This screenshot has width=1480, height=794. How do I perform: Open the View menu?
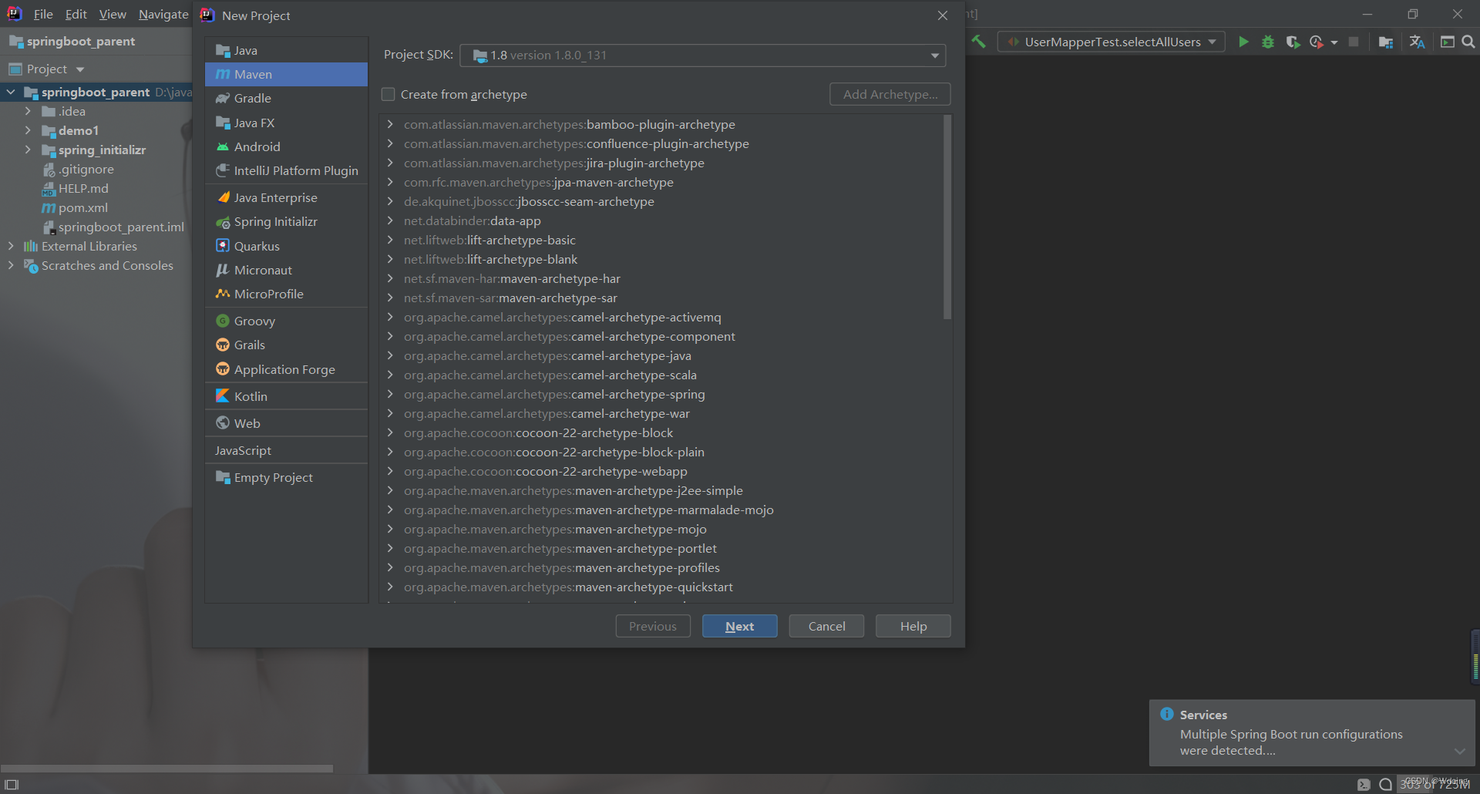pyautogui.click(x=113, y=14)
